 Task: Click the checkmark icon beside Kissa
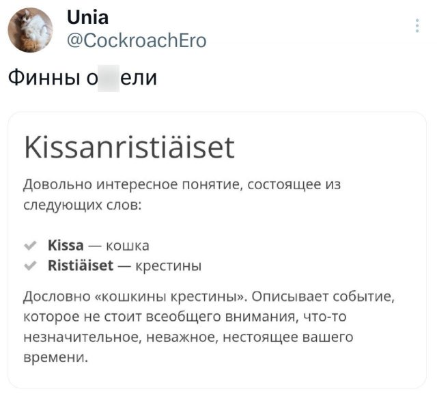point(29,245)
